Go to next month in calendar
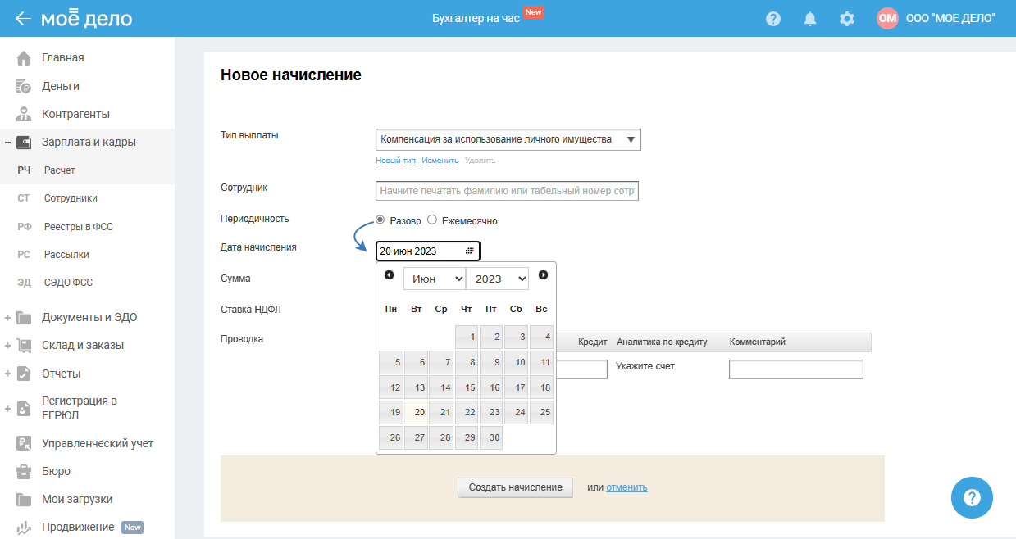The height and width of the screenshot is (539, 1016). tap(543, 275)
